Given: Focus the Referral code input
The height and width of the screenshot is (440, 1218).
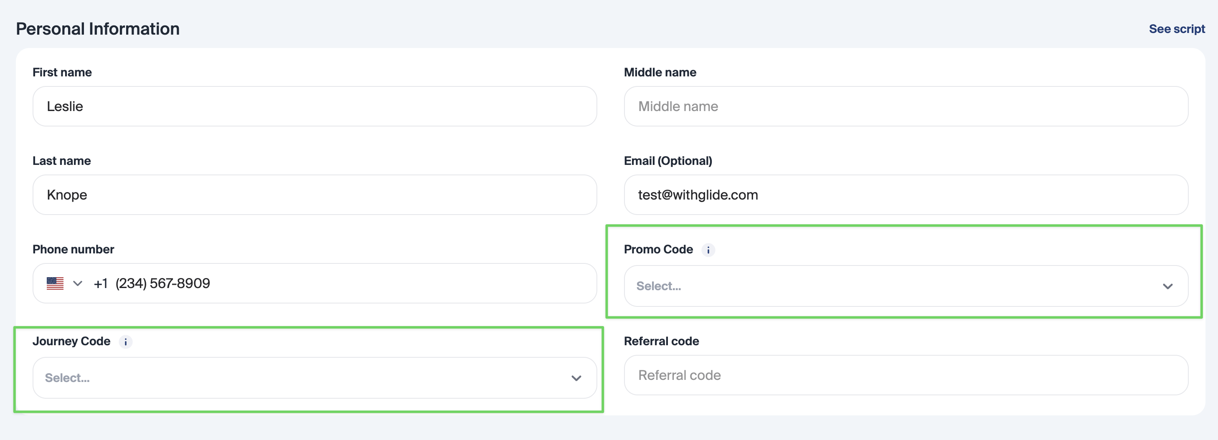Looking at the screenshot, I should pos(906,375).
